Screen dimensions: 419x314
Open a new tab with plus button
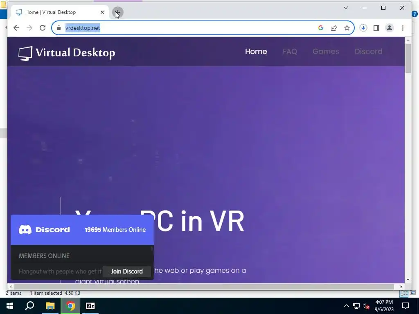click(x=117, y=12)
